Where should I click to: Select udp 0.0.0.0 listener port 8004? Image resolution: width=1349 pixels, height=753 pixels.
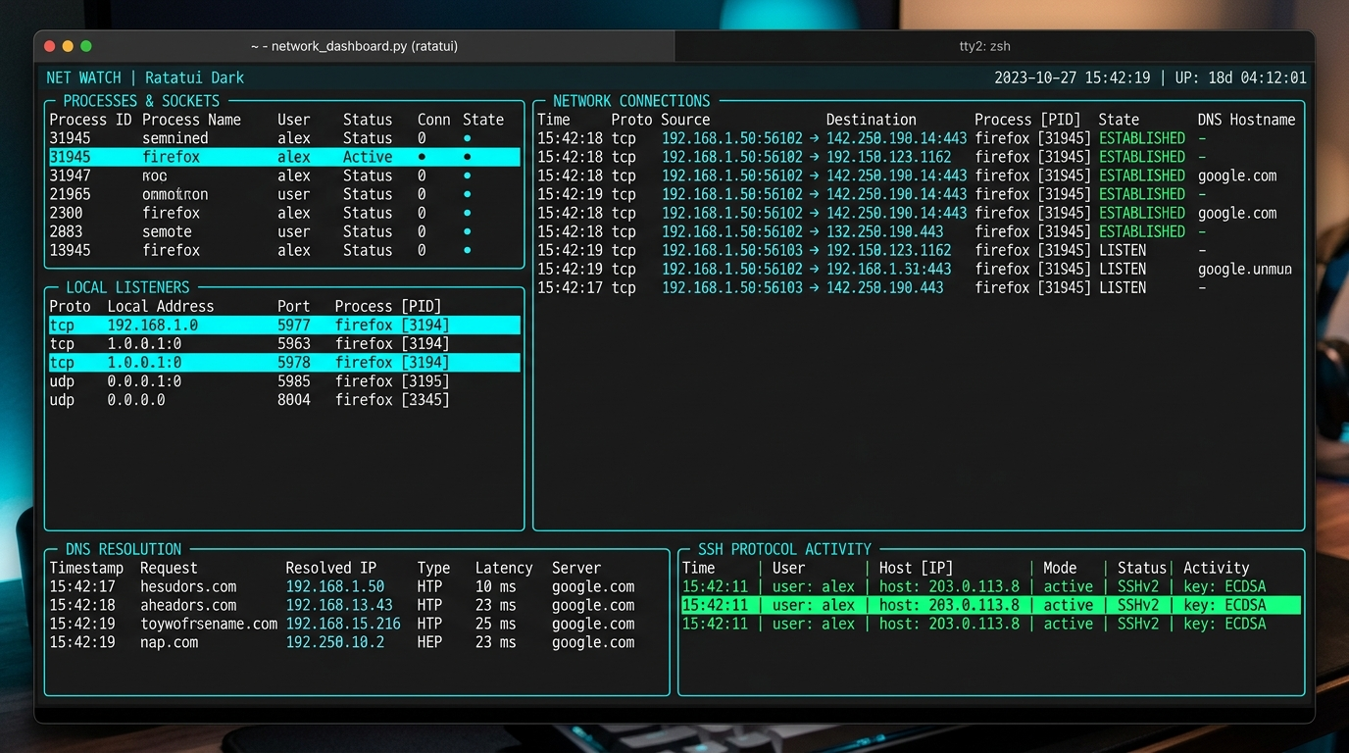point(284,400)
